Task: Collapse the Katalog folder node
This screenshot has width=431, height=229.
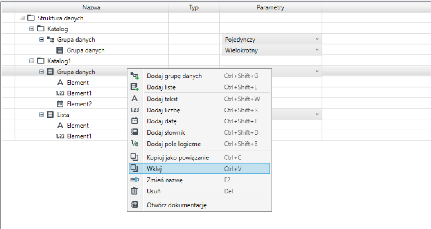Action: click(32, 29)
